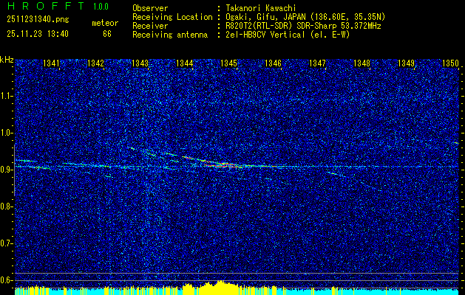Click the filename 2511231340.png
Viewport: 465px width, 295px height.
click(38, 20)
